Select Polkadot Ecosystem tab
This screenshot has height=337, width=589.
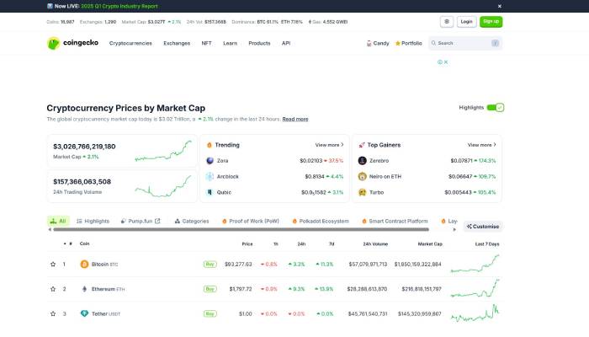click(321, 221)
